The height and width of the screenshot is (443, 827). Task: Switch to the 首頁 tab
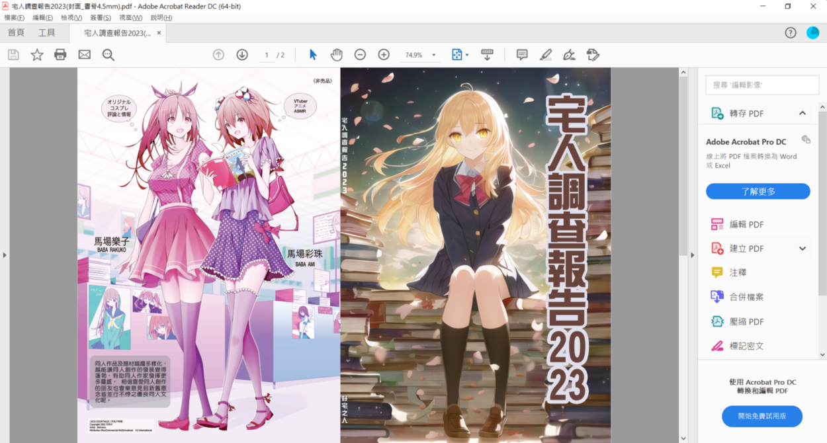16,32
